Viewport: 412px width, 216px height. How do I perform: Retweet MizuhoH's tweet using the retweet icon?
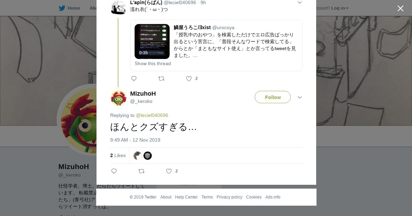point(141,171)
